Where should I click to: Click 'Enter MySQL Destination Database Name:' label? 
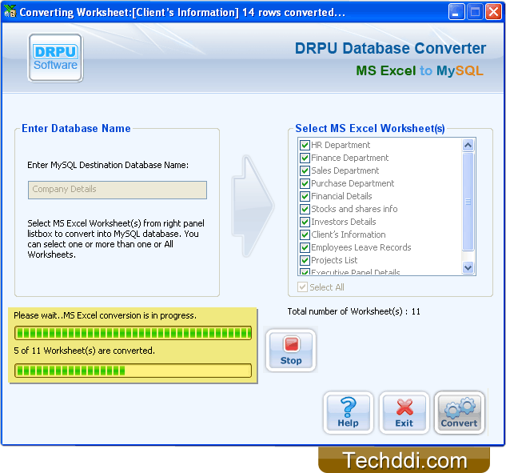tap(108, 165)
